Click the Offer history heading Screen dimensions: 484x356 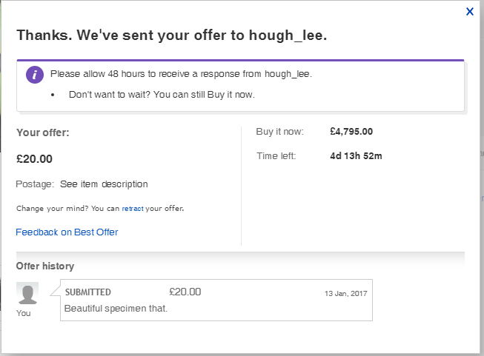coord(45,266)
